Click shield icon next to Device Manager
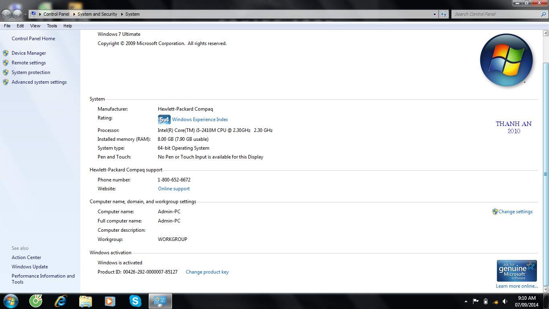549x309 pixels. click(x=6, y=53)
